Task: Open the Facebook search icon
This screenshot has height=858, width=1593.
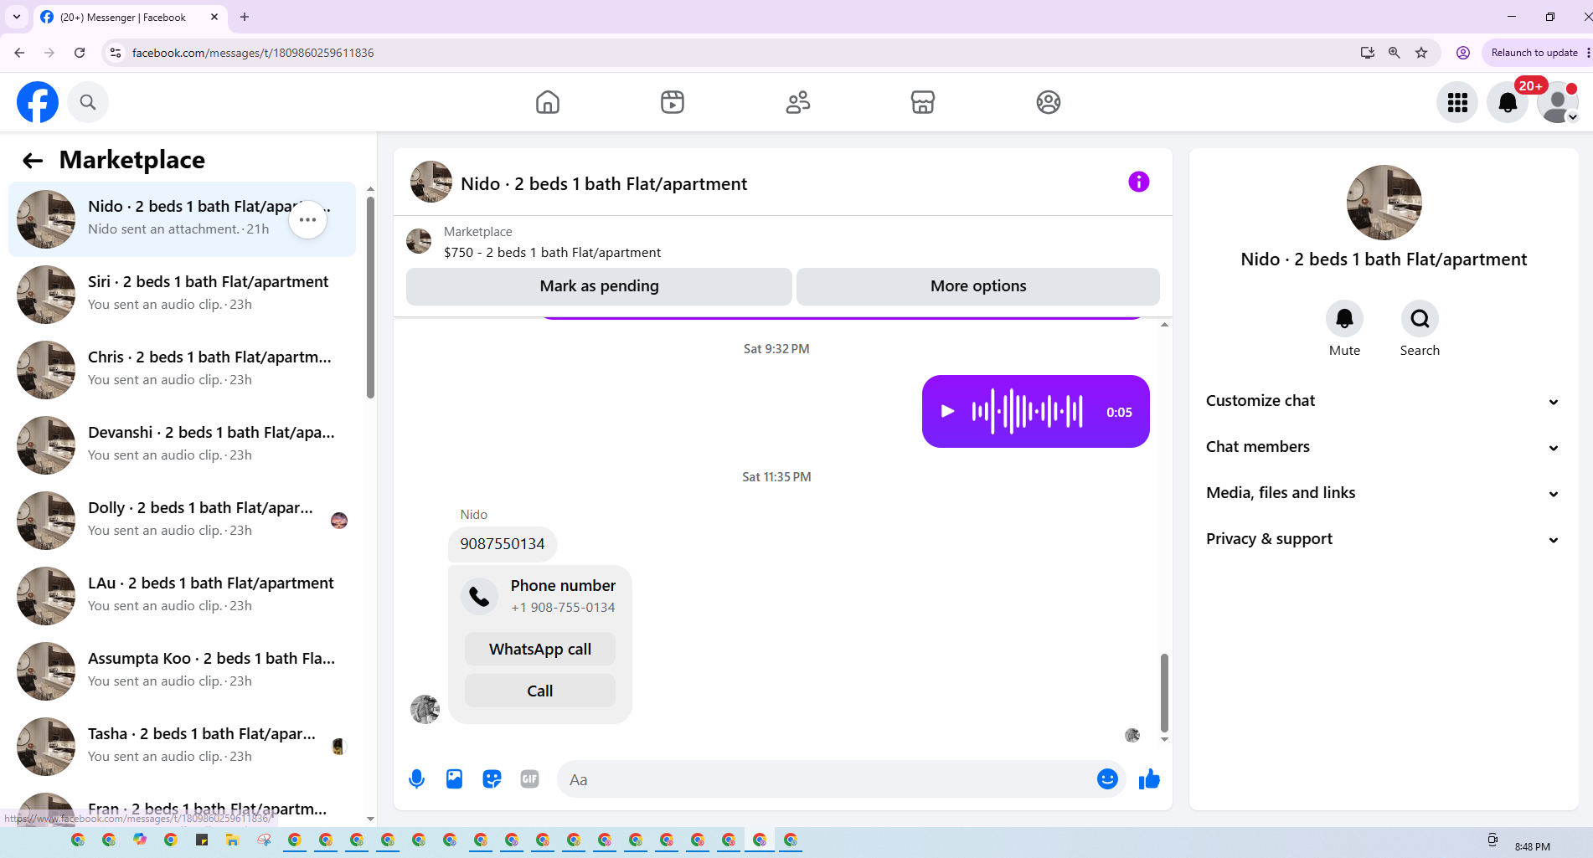Action: coord(88,102)
